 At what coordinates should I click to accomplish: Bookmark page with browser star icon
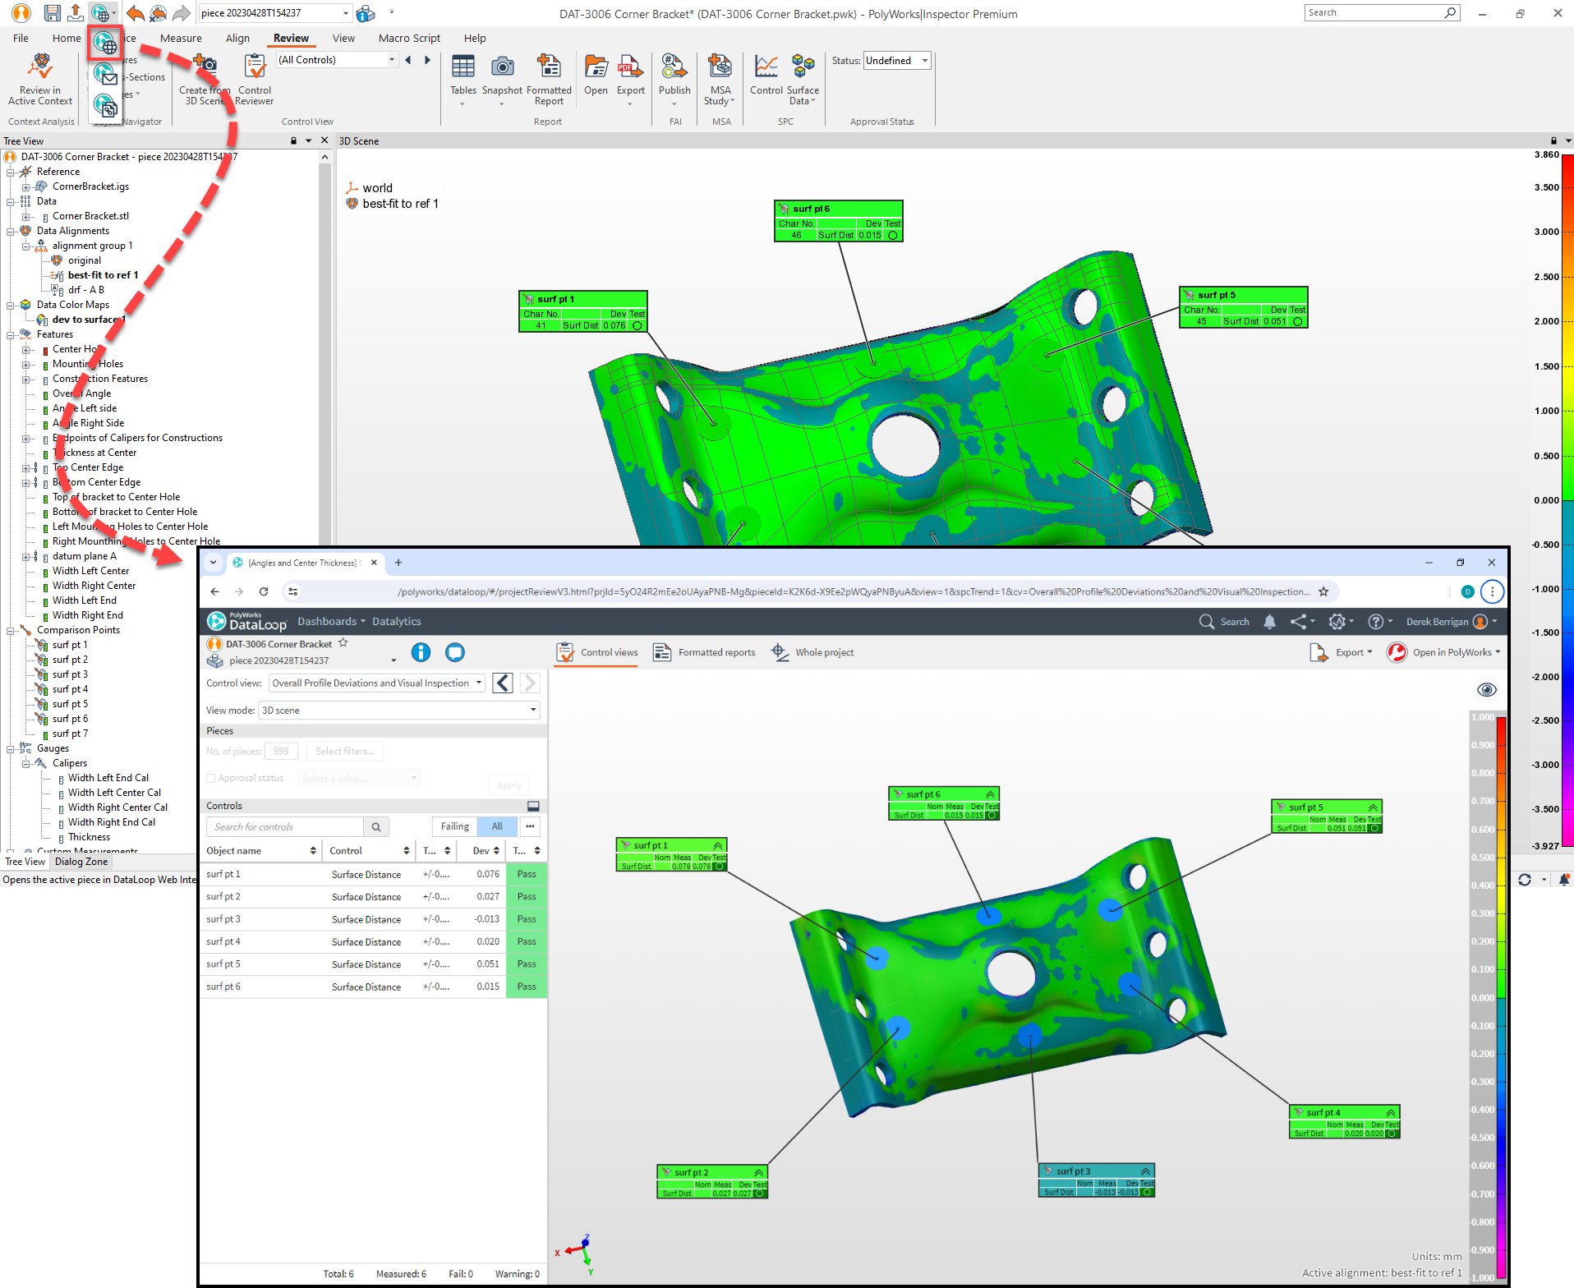1323,591
